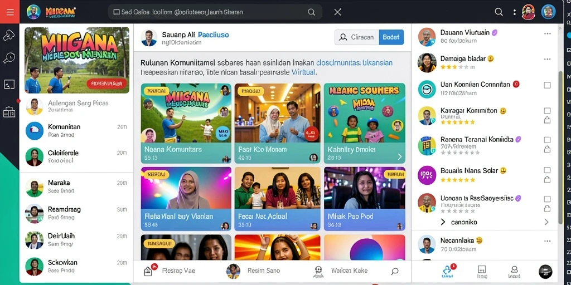
Task: Click share icon under Renena Teranai checkbox
Action: coord(547,149)
